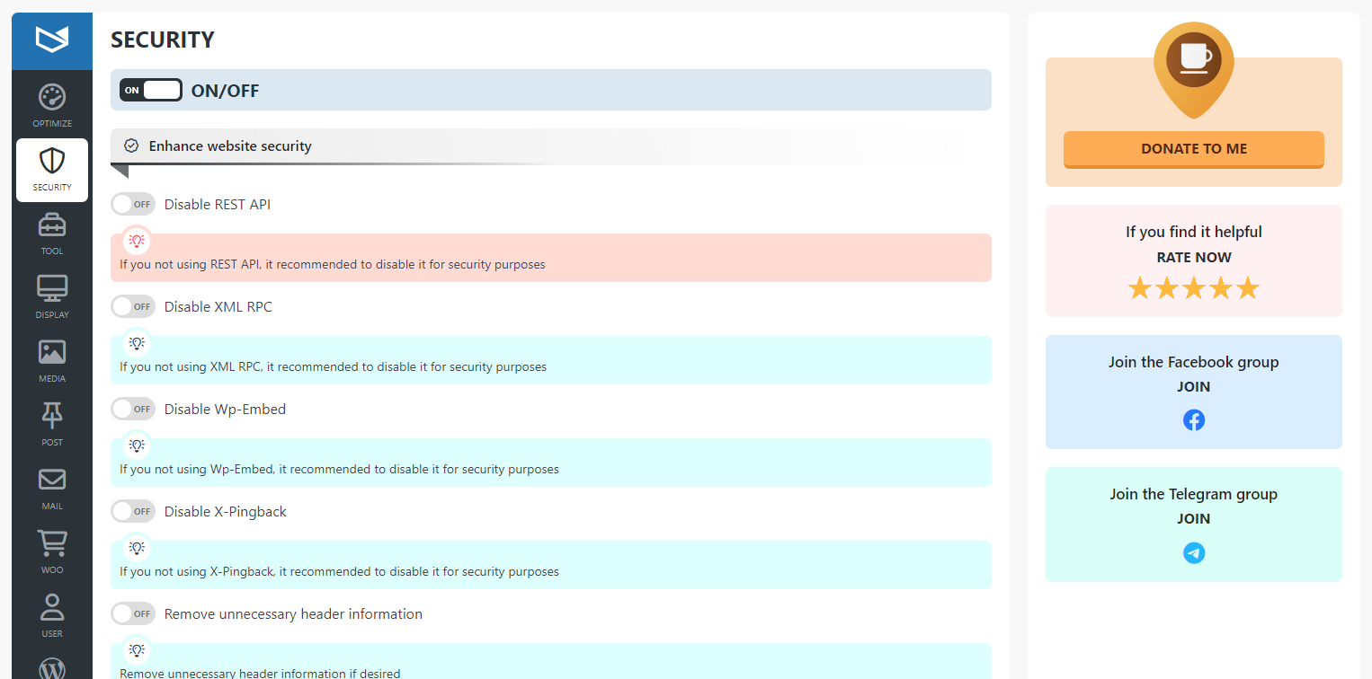Click the plugin logo at sidebar top
Image resolution: width=1372 pixels, height=679 pixels.
52,40
